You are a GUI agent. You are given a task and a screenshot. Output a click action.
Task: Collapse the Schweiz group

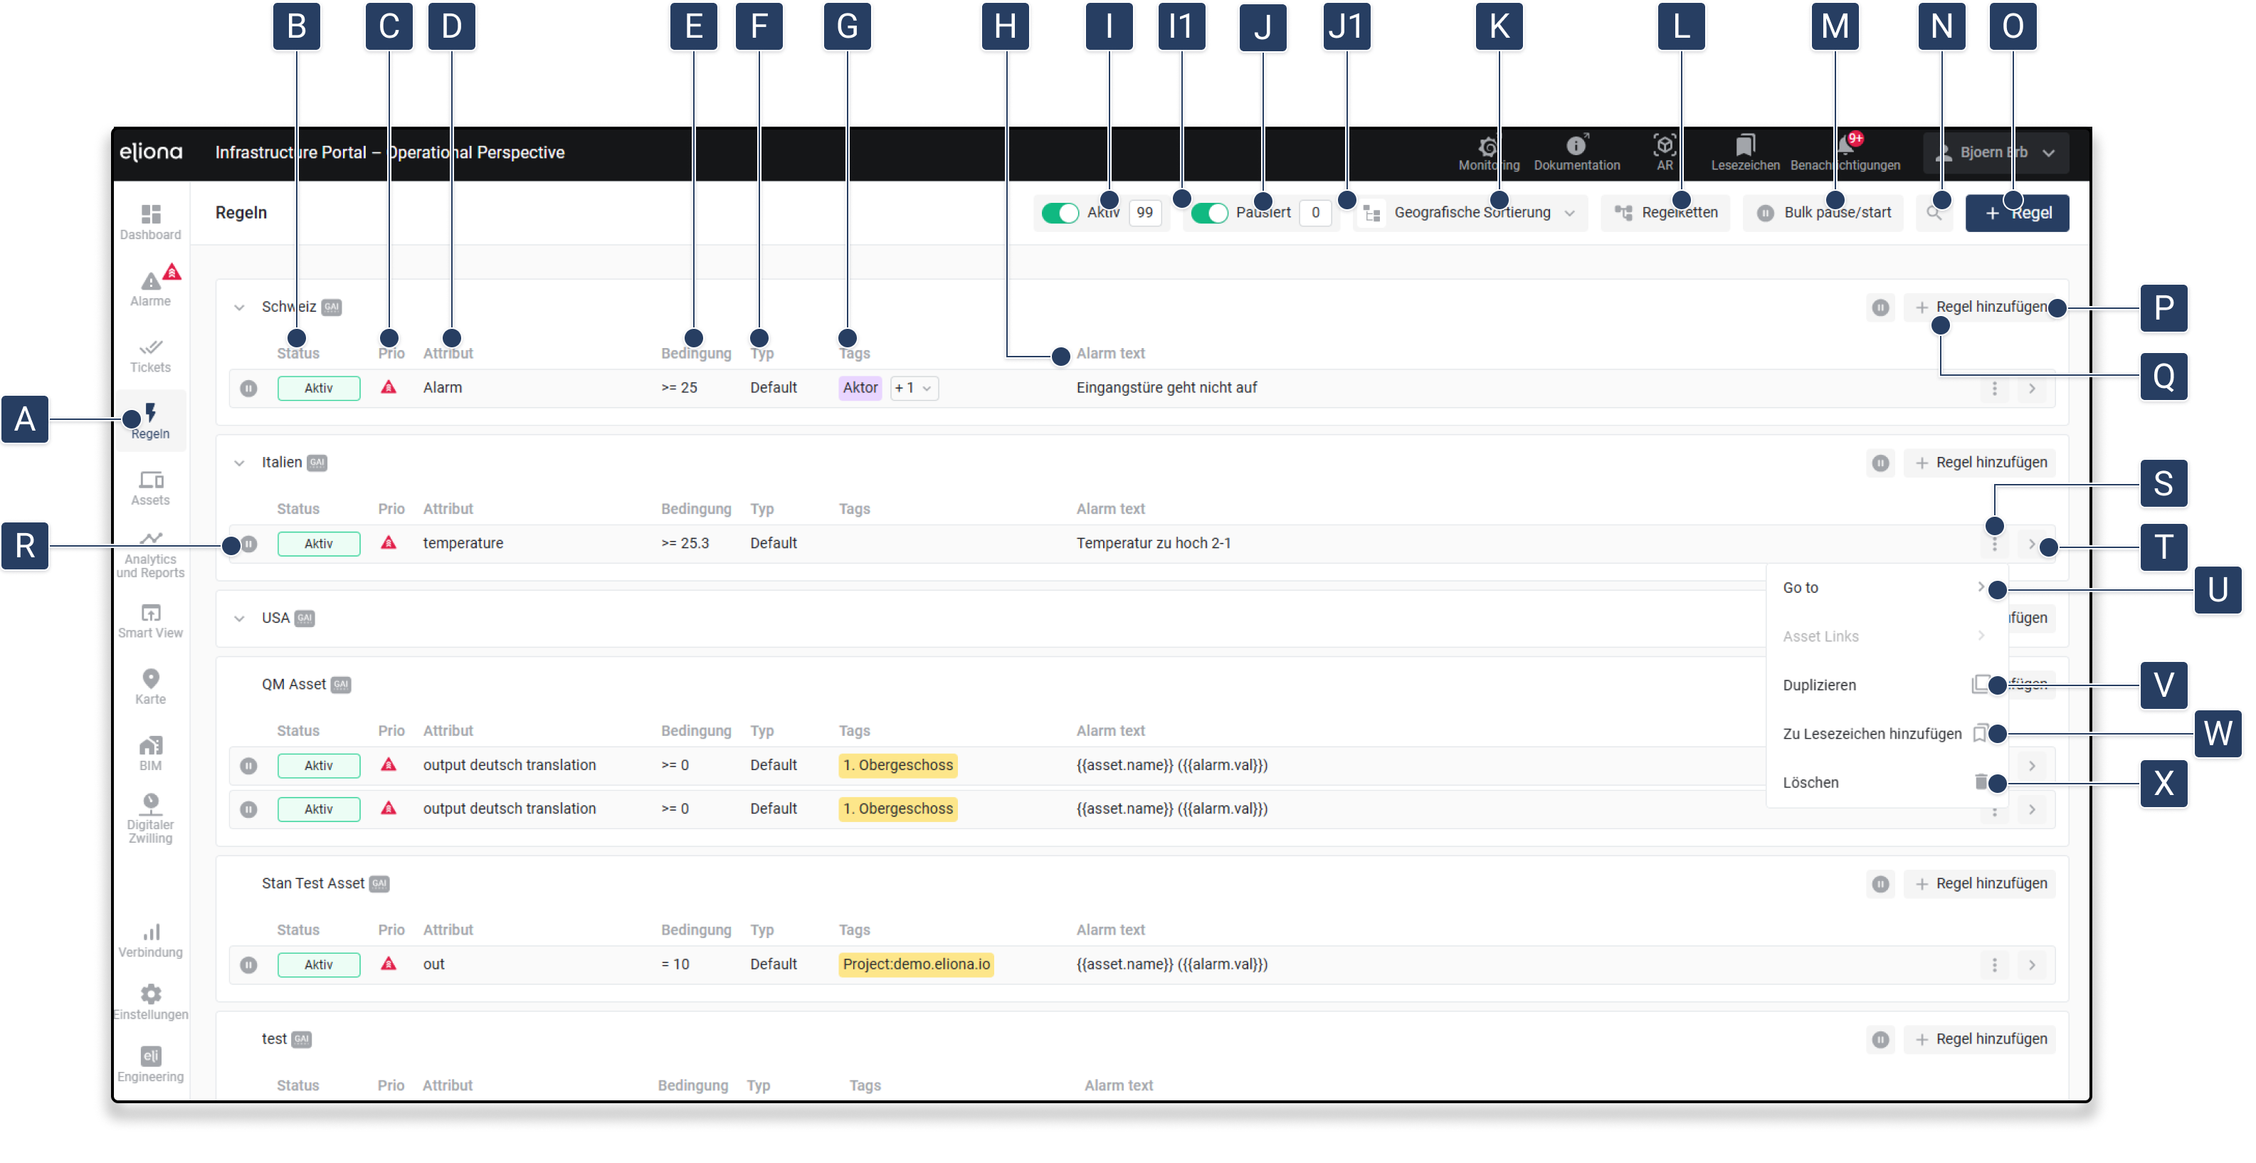coord(239,307)
